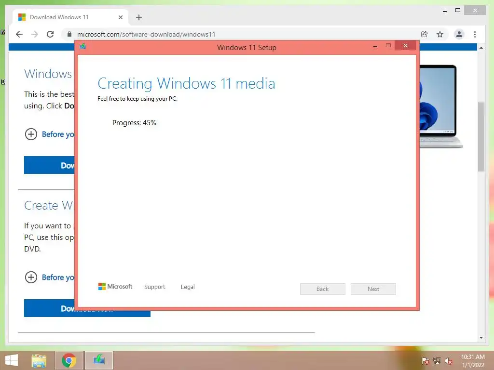The height and width of the screenshot is (370, 494).
Task: Click the muted volume tray icon
Action: [449, 361]
